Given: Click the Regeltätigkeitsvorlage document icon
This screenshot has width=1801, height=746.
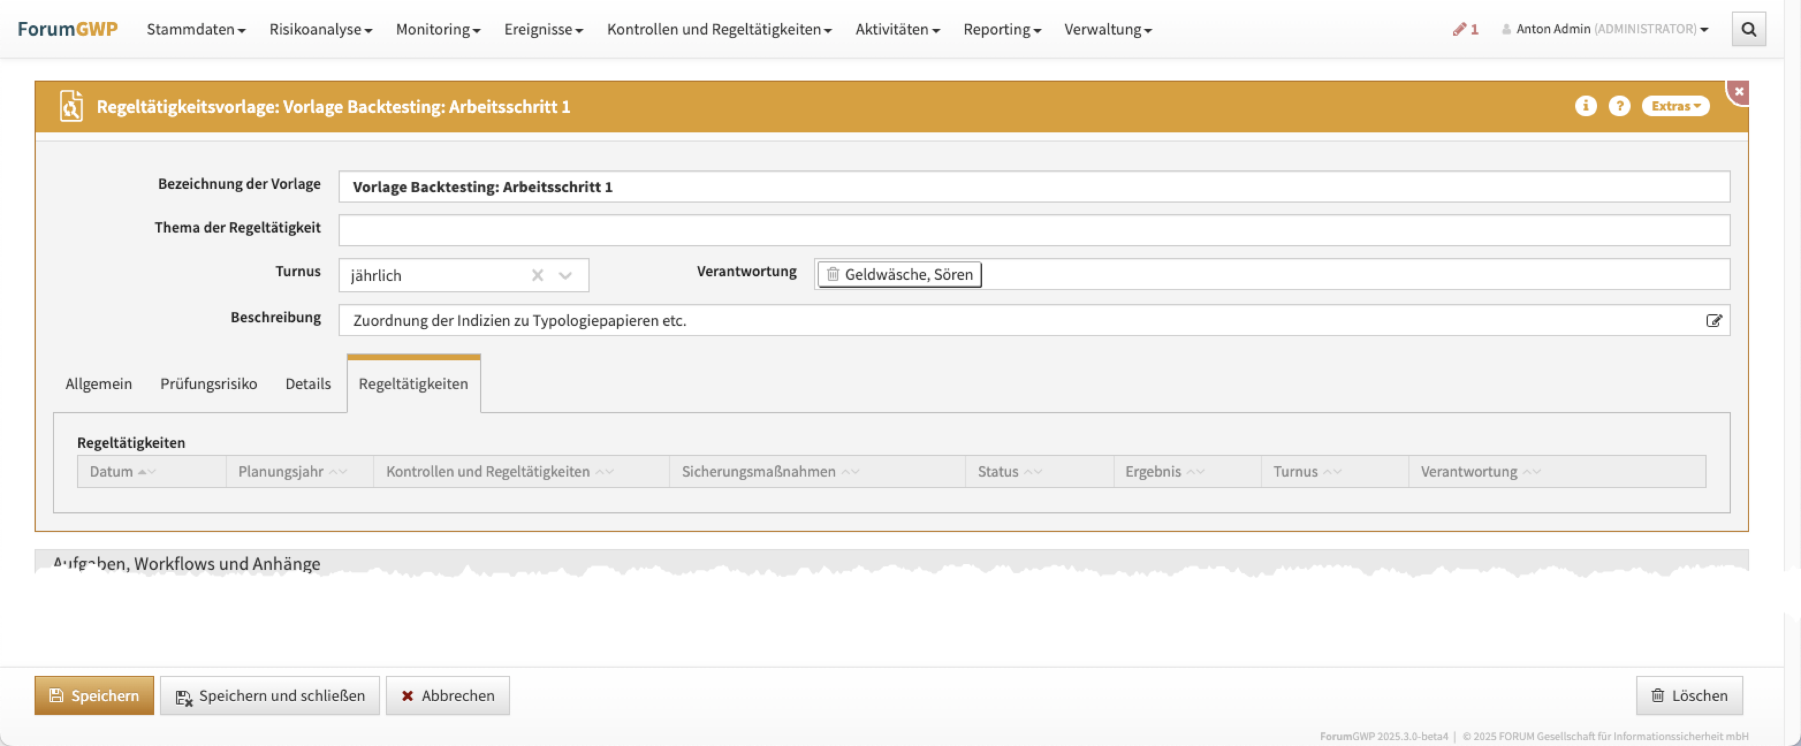Looking at the screenshot, I should click(x=71, y=106).
